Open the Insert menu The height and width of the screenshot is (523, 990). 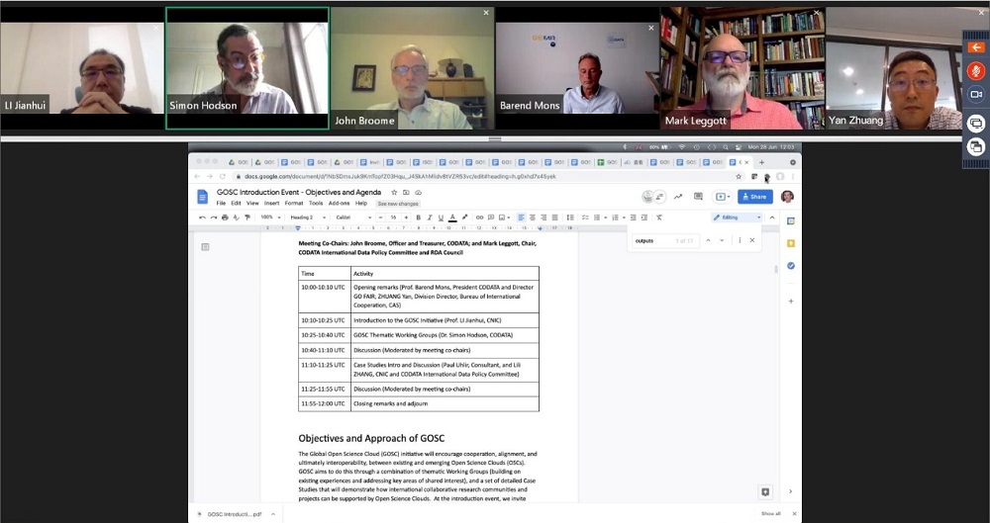[271, 204]
